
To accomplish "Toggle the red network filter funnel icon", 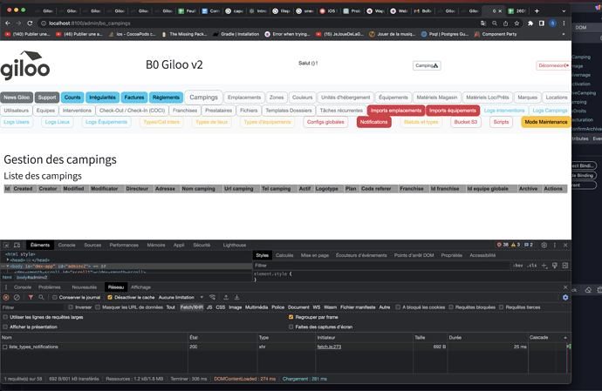I will 31,297.
